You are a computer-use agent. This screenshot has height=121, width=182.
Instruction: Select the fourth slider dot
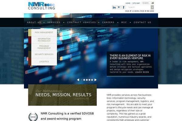[x=89, y=80]
